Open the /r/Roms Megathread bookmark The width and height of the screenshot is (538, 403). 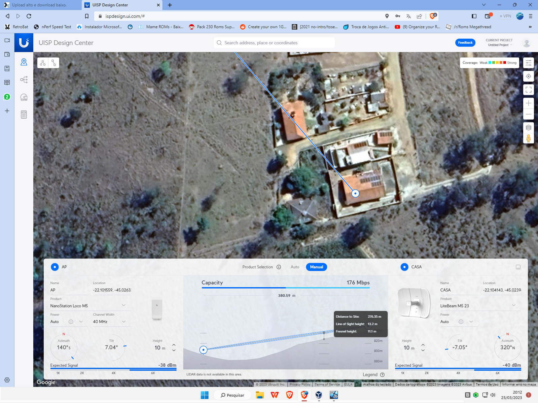[x=468, y=27]
